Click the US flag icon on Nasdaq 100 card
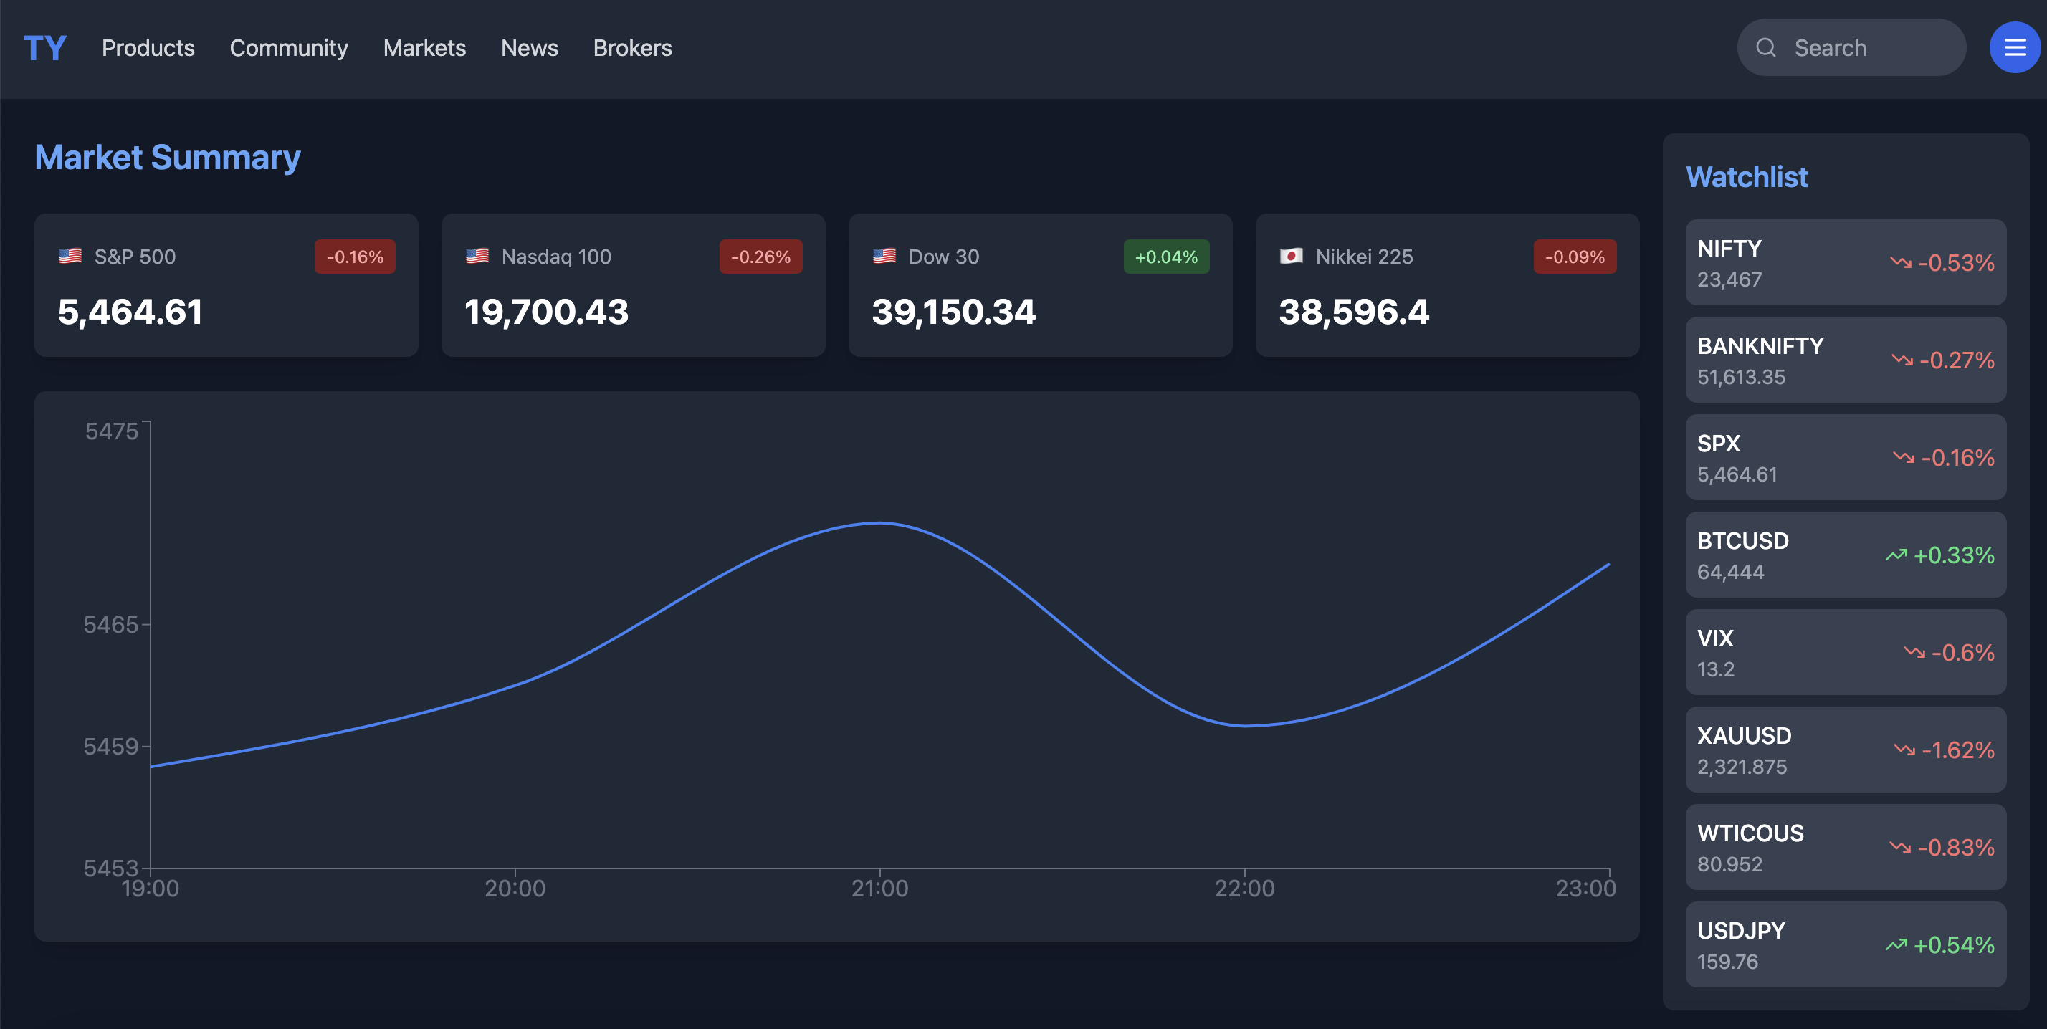 pos(477,256)
